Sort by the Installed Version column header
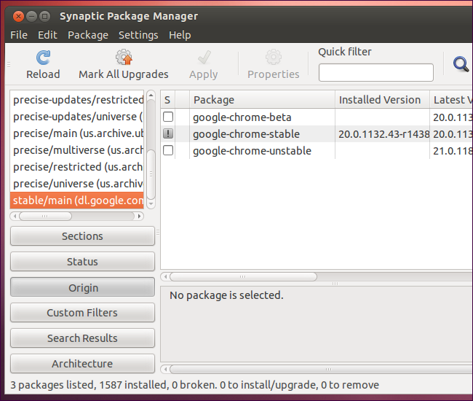473x401 pixels. coord(382,100)
